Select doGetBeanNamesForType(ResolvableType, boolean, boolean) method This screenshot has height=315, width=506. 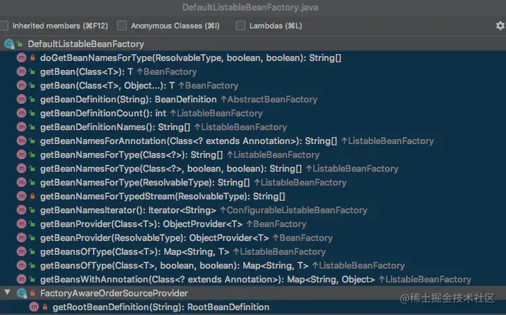click(x=253, y=57)
